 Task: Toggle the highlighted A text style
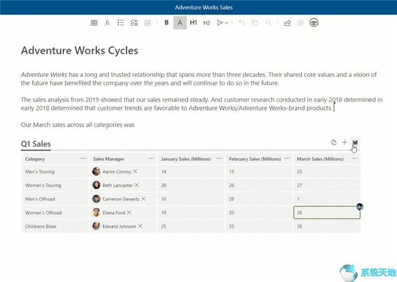[180, 23]
